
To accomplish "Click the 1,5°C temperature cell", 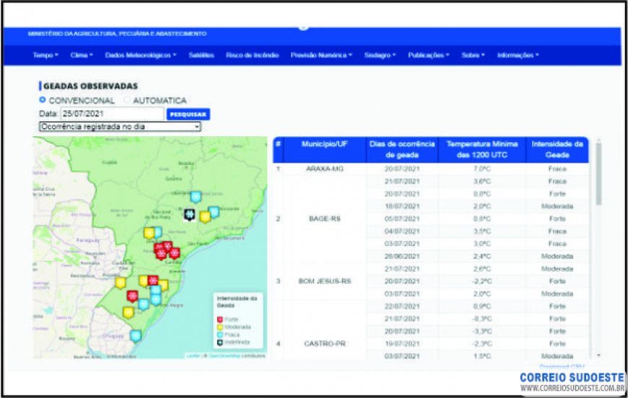I will pyautogui.click(x=481, y=356).
